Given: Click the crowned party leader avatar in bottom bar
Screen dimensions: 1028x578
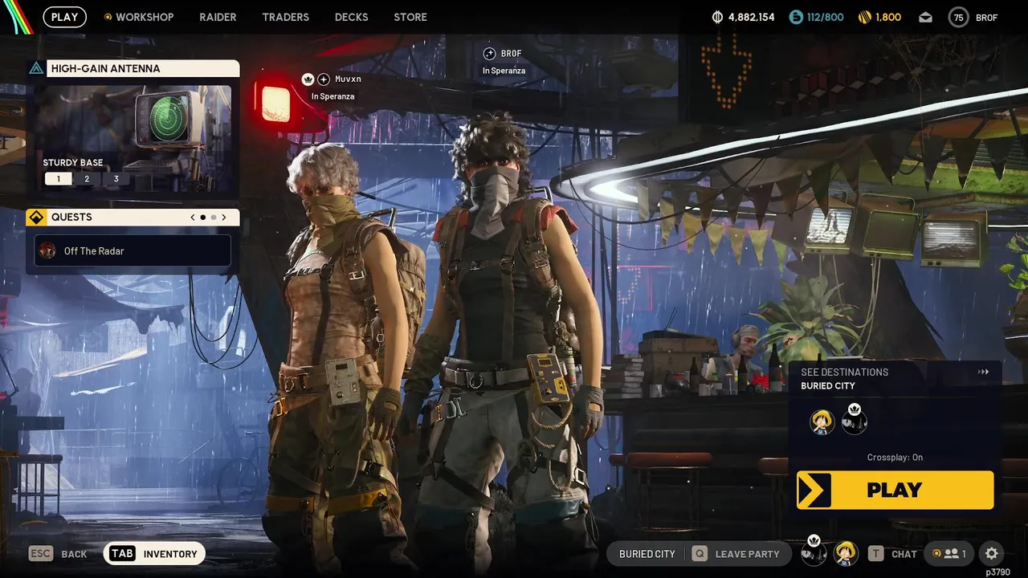Looking at the screenshot, I should click(814, 551).
